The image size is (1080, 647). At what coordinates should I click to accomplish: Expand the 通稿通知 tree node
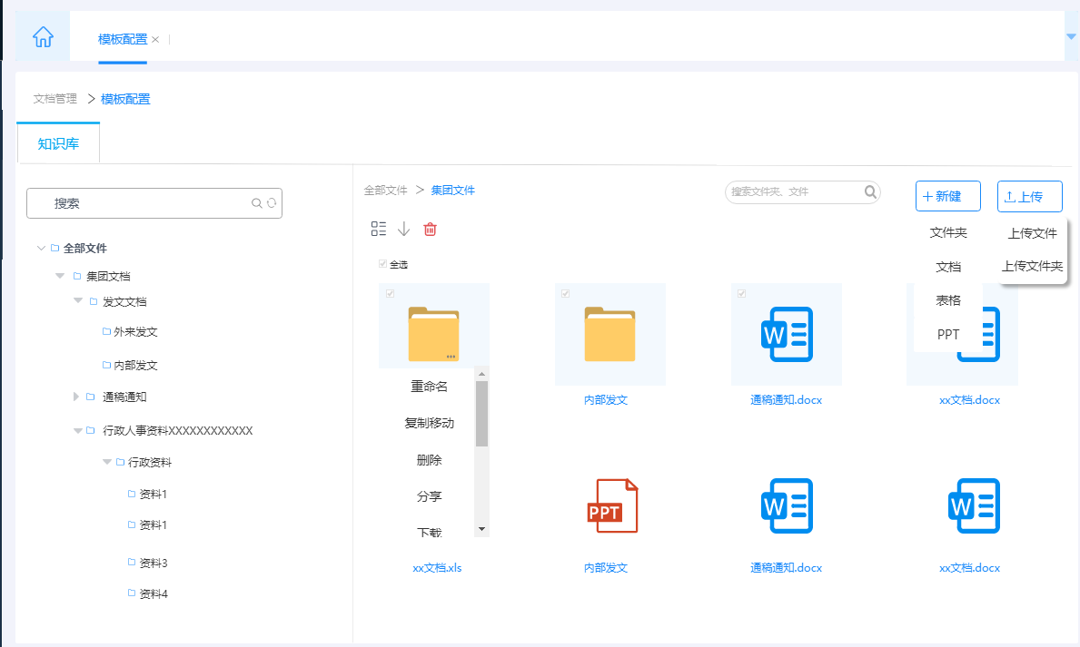click(x=75, y=397)
